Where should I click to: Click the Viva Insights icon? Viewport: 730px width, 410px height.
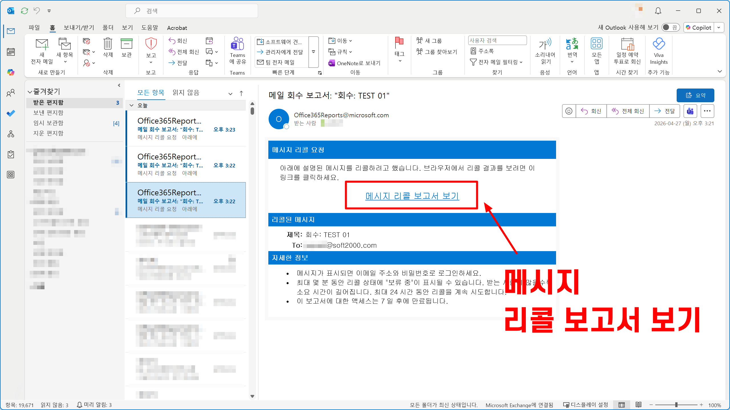659,44
